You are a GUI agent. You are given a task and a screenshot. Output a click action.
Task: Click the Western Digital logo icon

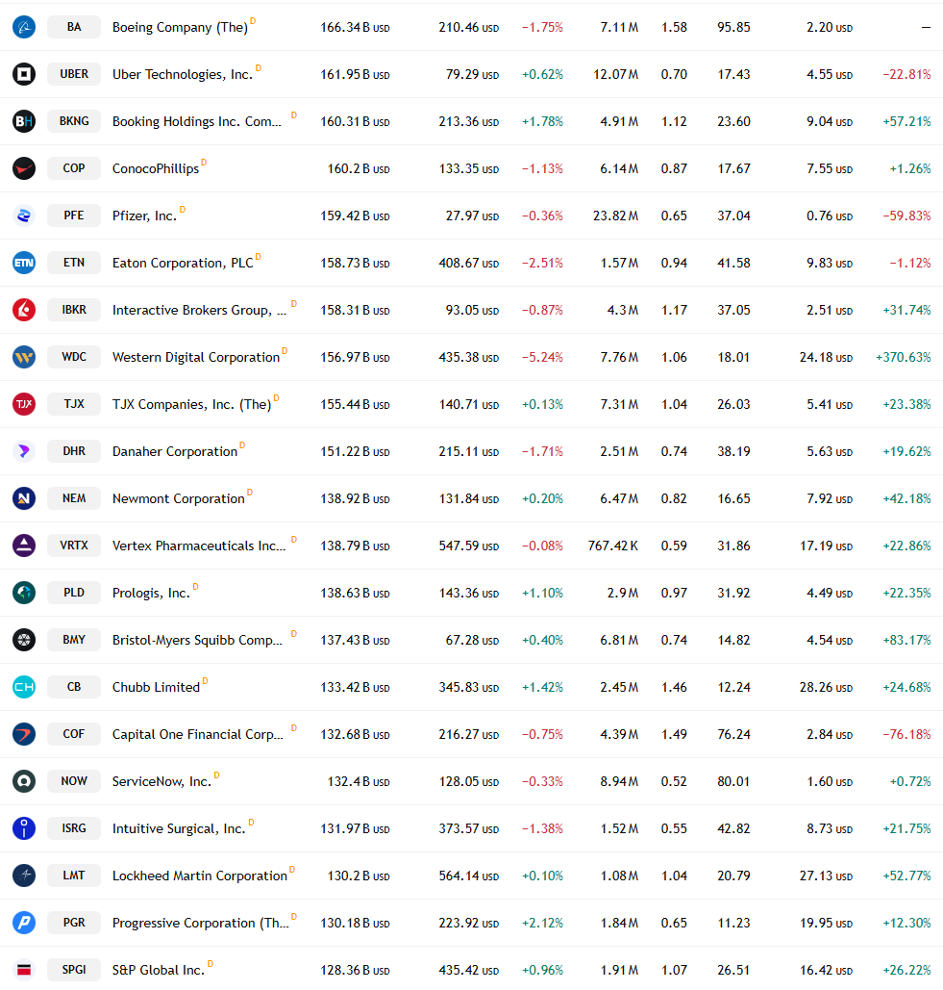tap(24, 357)
